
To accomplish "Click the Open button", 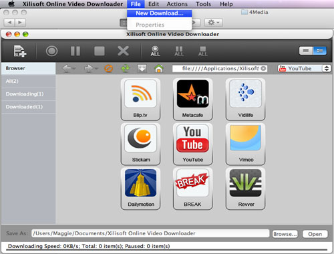I will pyautogui.click(x=315, y=234).
